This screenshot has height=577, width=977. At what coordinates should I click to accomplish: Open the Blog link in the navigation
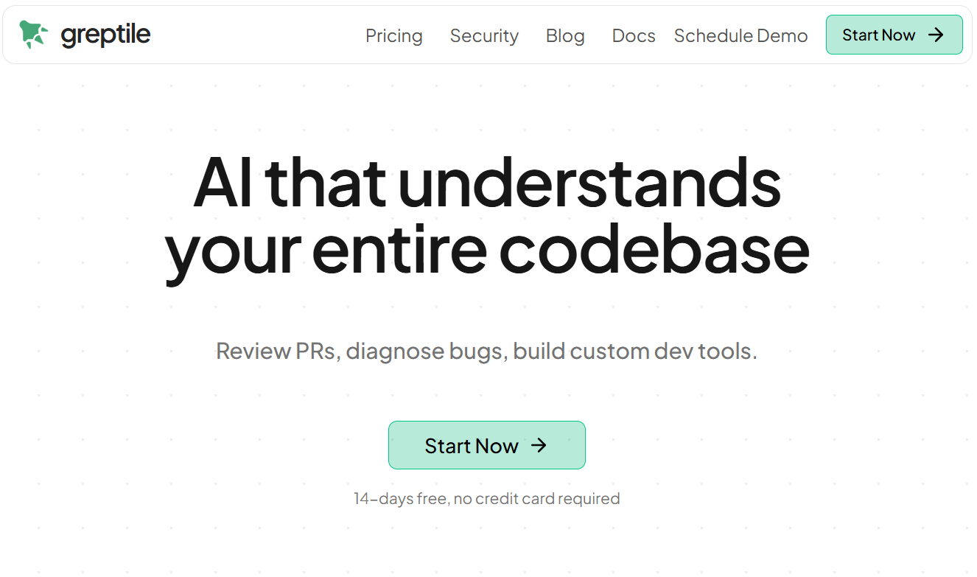[x=565, y=35]
